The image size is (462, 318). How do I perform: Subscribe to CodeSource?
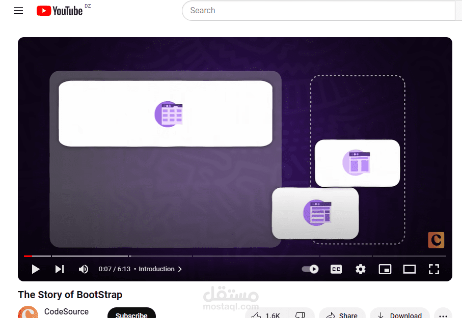coord(131,313)
